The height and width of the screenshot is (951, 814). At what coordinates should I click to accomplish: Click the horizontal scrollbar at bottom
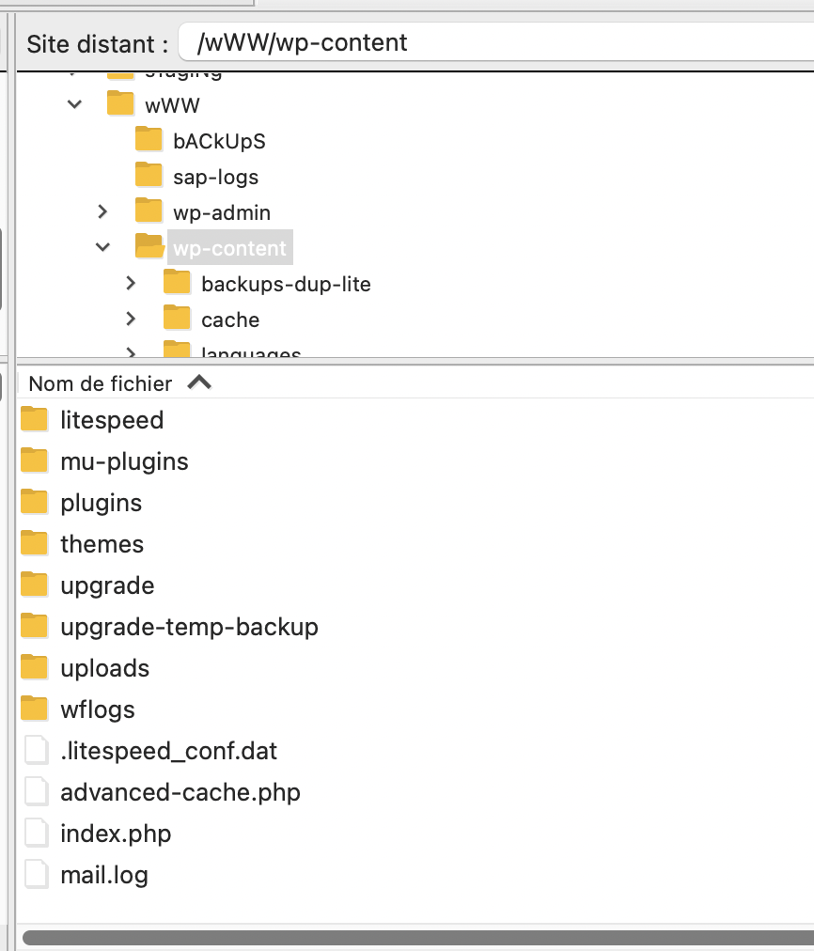click(x=418, y=938)
